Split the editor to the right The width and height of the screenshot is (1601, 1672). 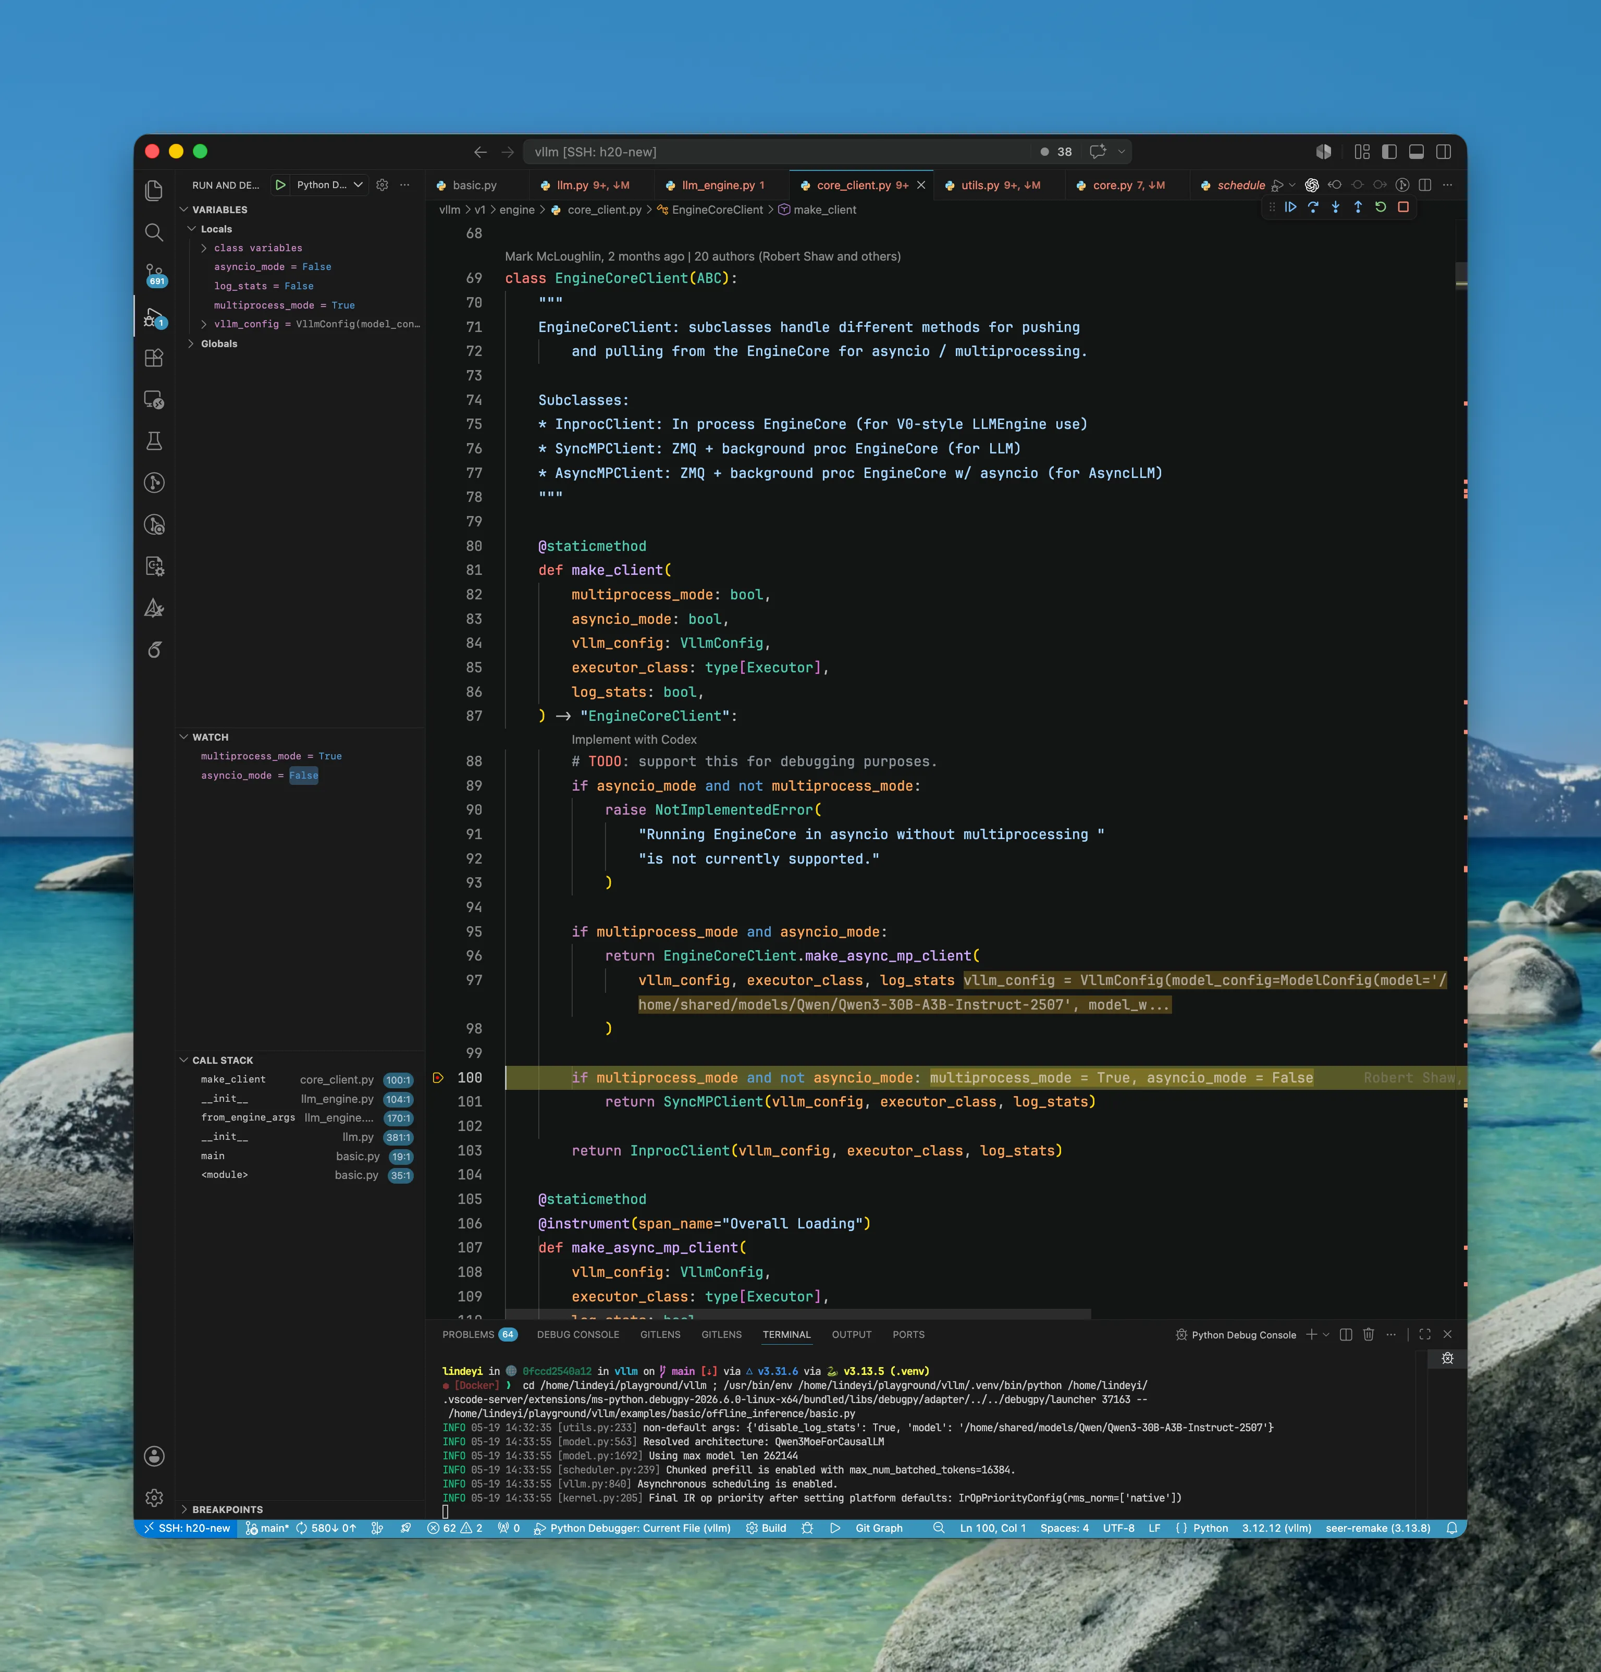point(1424,185)
